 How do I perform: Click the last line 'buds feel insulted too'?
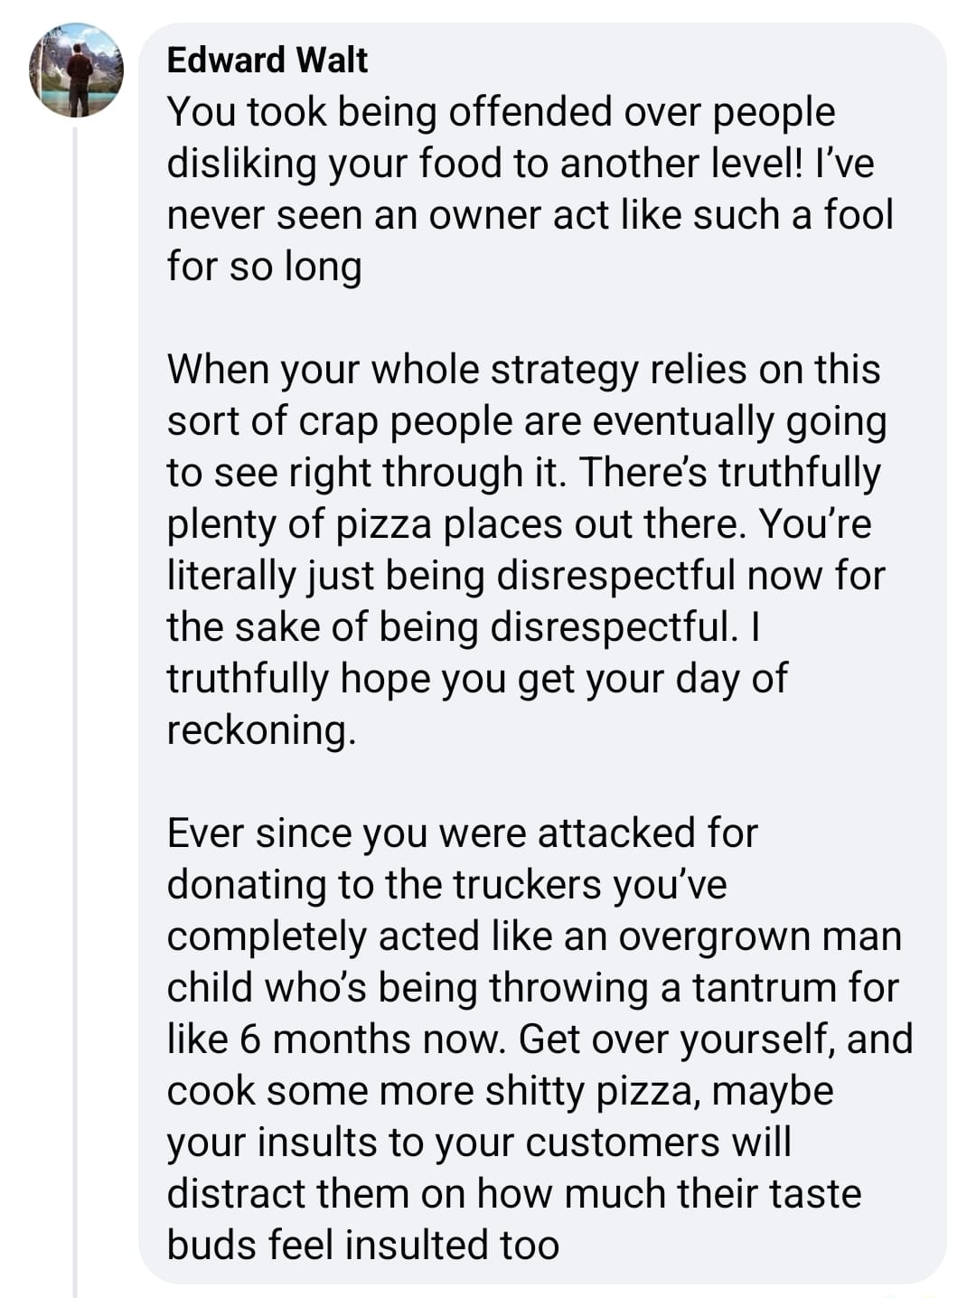[363, 1246]
